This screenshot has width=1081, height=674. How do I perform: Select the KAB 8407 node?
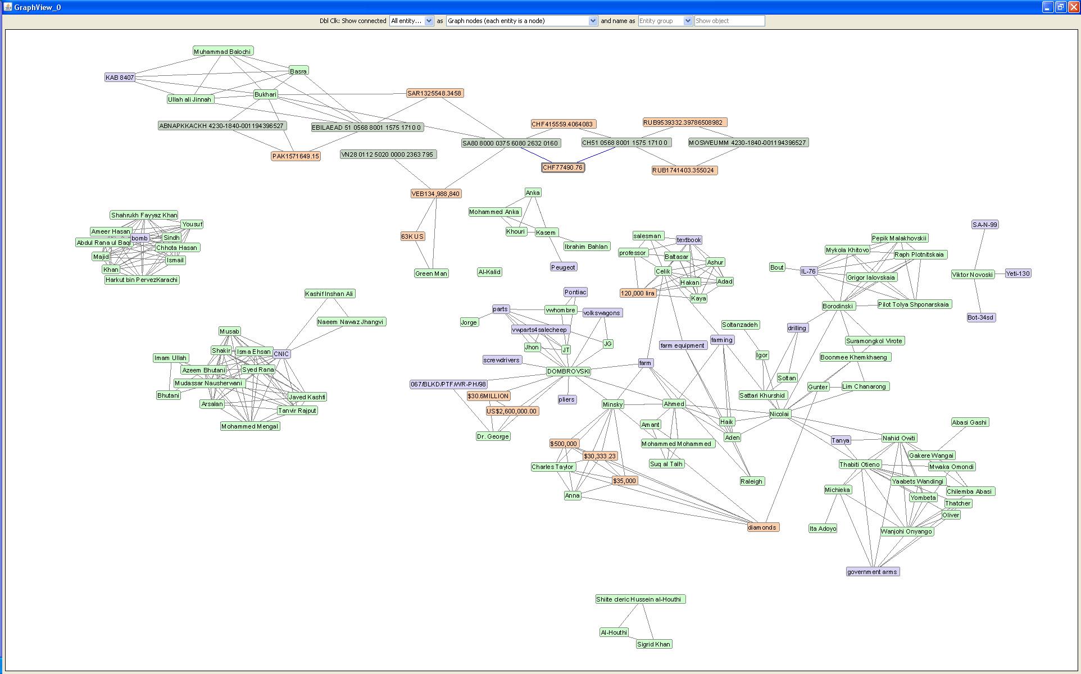[120, 78]
